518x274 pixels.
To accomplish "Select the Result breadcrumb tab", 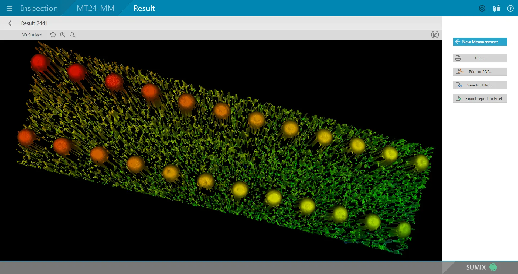I will [144, 8].
